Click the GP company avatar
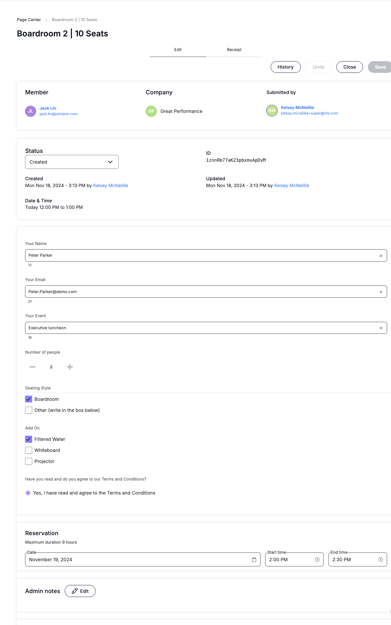 151,111
